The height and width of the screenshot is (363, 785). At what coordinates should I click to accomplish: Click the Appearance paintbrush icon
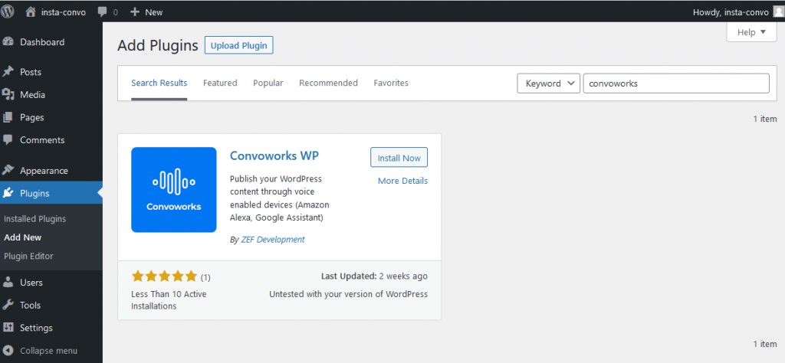tap(8, 171)
